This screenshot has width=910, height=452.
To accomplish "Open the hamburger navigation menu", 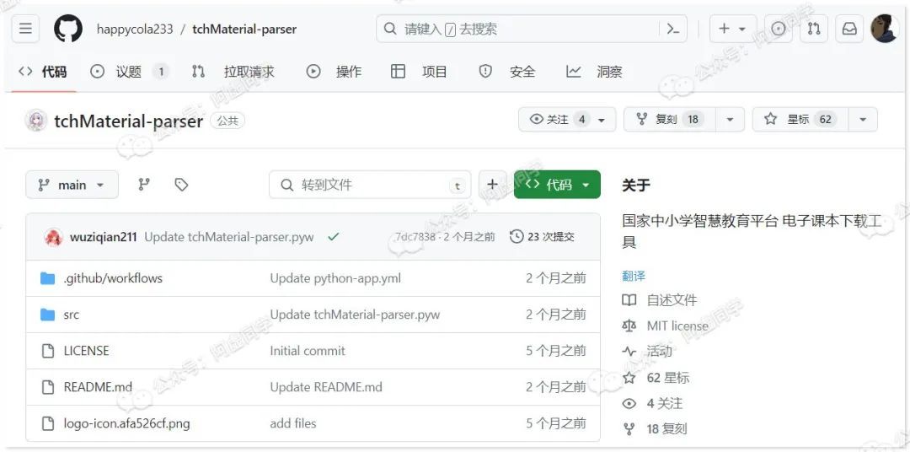I will click(x=25, y=29).
